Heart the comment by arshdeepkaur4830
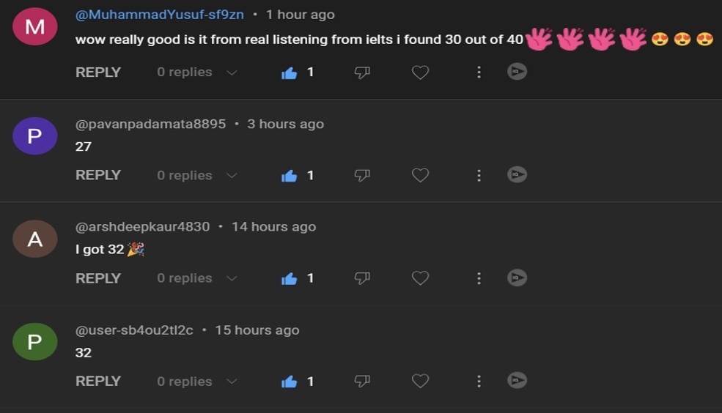The image size is (722, 413). pyautogui.click(x=420, y=278)
